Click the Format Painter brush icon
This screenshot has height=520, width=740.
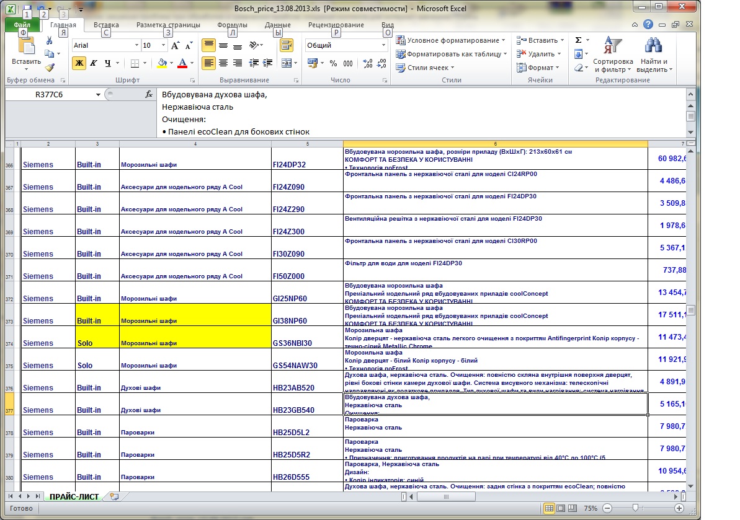pyautogui.click(x=50, y=68)
